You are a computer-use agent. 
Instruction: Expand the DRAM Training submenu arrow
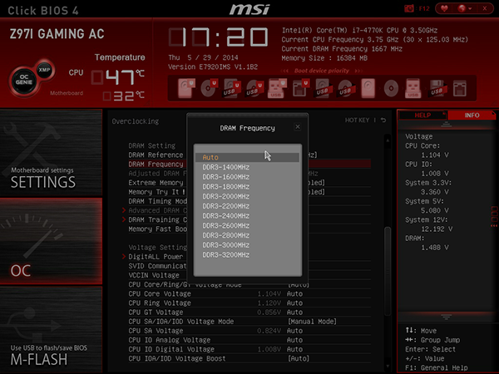124,219
